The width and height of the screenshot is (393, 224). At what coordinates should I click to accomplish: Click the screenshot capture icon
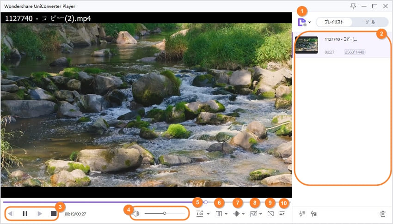pos(253,214)
